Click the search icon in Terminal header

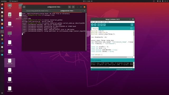coord(69,7)
